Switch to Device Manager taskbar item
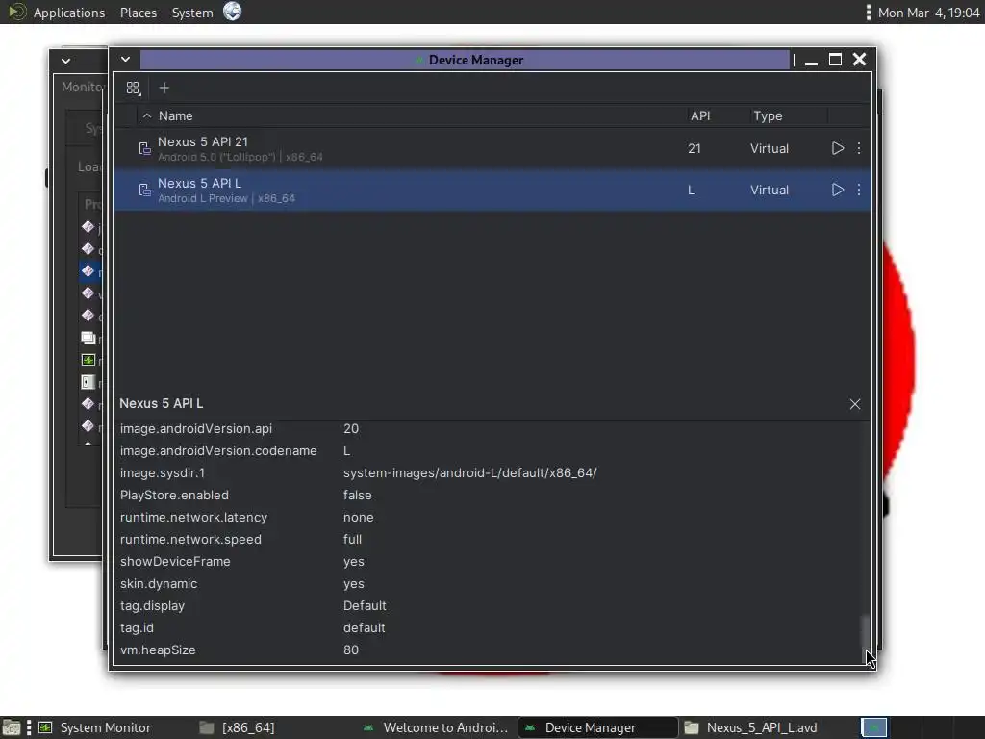Image resolution: width=985 pixels, height=739 pixels. (597, 727)
